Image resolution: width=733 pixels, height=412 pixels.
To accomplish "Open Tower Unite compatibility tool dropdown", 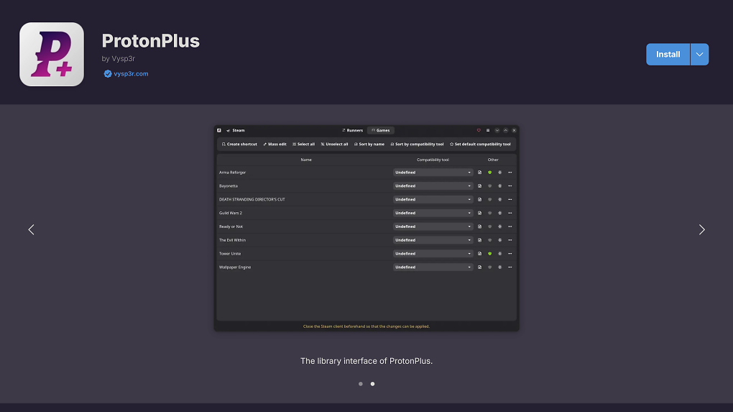I will coord(433,254).
